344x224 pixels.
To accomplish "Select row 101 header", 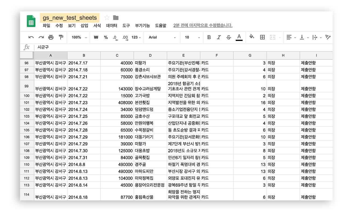I will 27,102.
